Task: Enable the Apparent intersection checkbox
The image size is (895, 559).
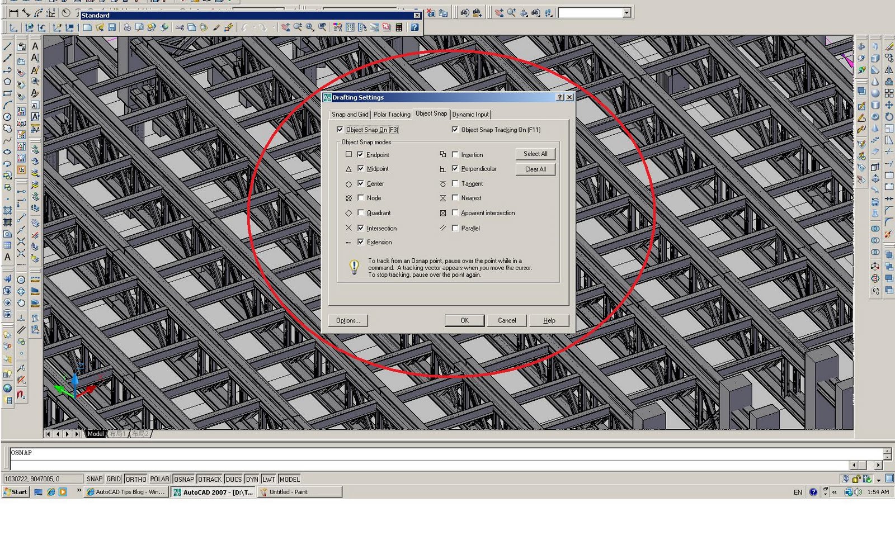Action: (455, 212)
